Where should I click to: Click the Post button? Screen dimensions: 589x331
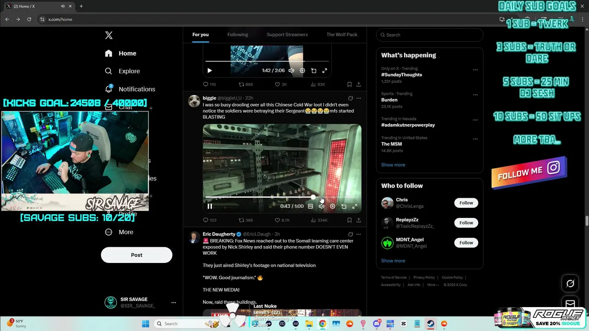tap(137, 255)
